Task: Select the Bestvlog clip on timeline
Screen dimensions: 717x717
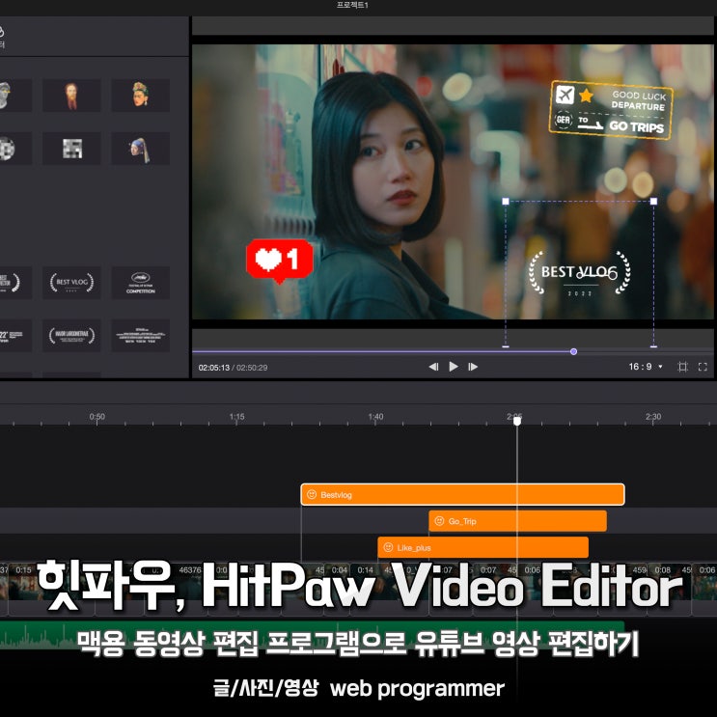Action: coord(462,494)
